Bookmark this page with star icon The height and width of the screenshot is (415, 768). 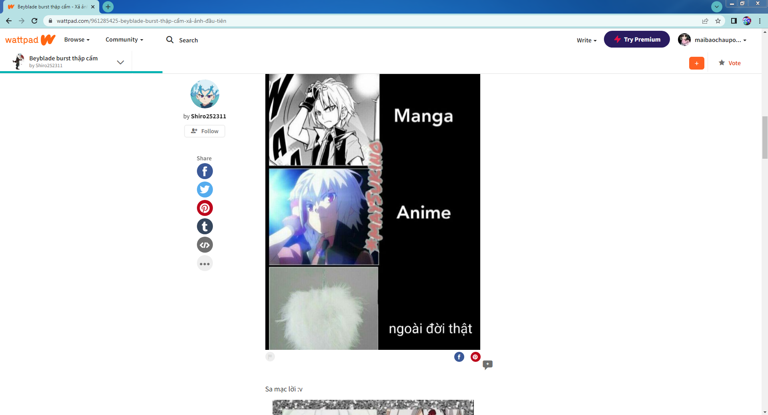pos(718,21)
